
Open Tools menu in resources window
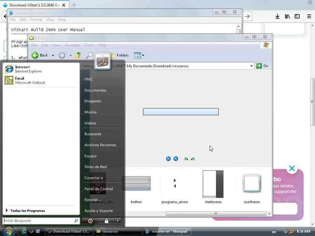click(89, 45)
